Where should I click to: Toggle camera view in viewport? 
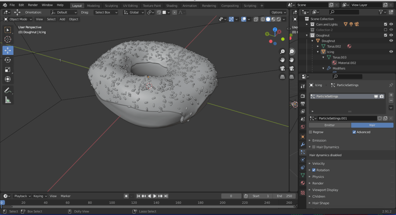[x=282, y=68]
